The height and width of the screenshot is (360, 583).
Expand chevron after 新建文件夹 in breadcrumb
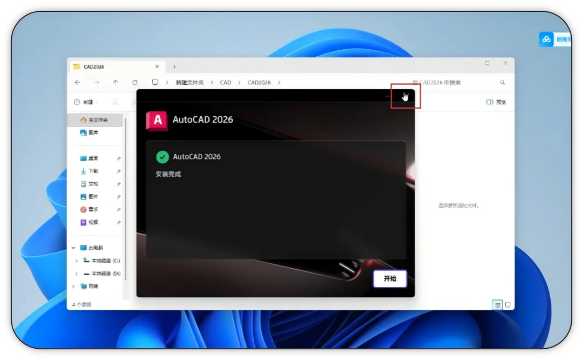point(212,82)
